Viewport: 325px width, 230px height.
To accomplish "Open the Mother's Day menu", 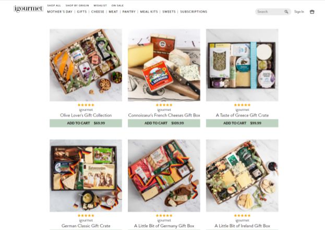I will pos(59,12).
